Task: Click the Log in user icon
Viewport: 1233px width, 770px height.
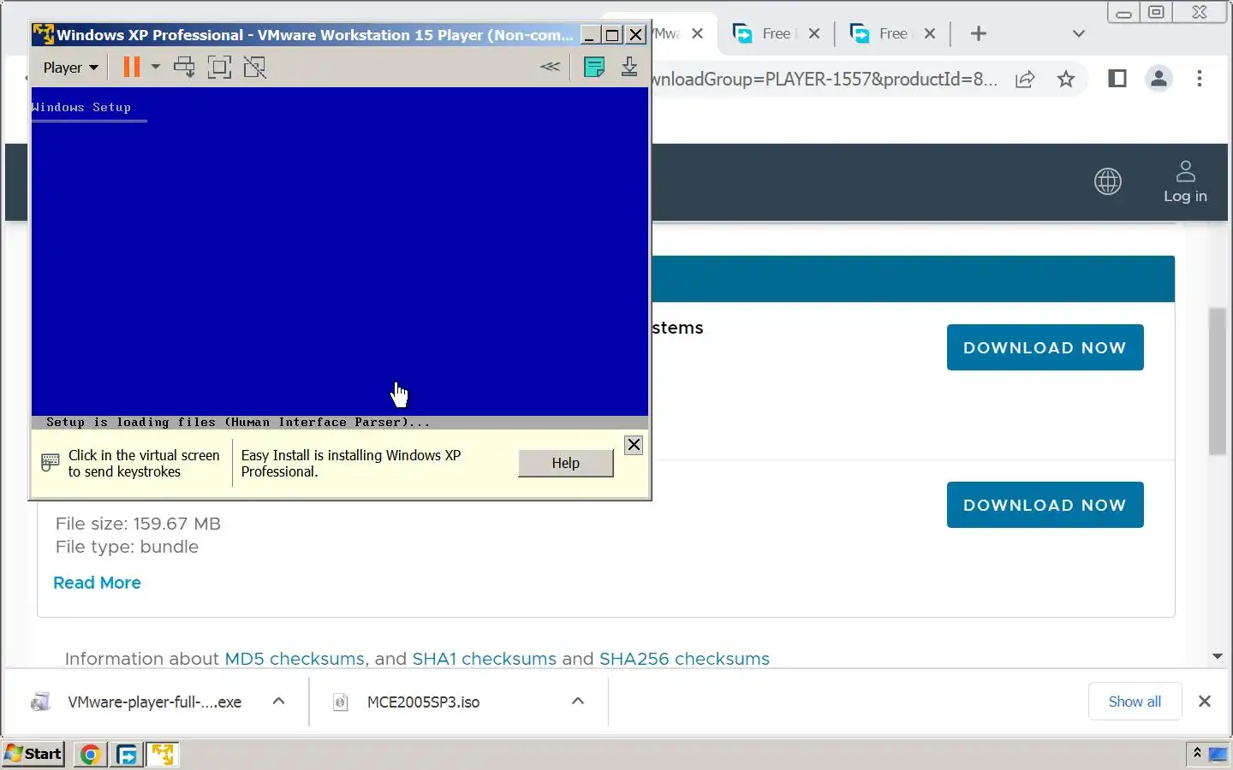Action: pyautogui.click(x=1185, y=181)
